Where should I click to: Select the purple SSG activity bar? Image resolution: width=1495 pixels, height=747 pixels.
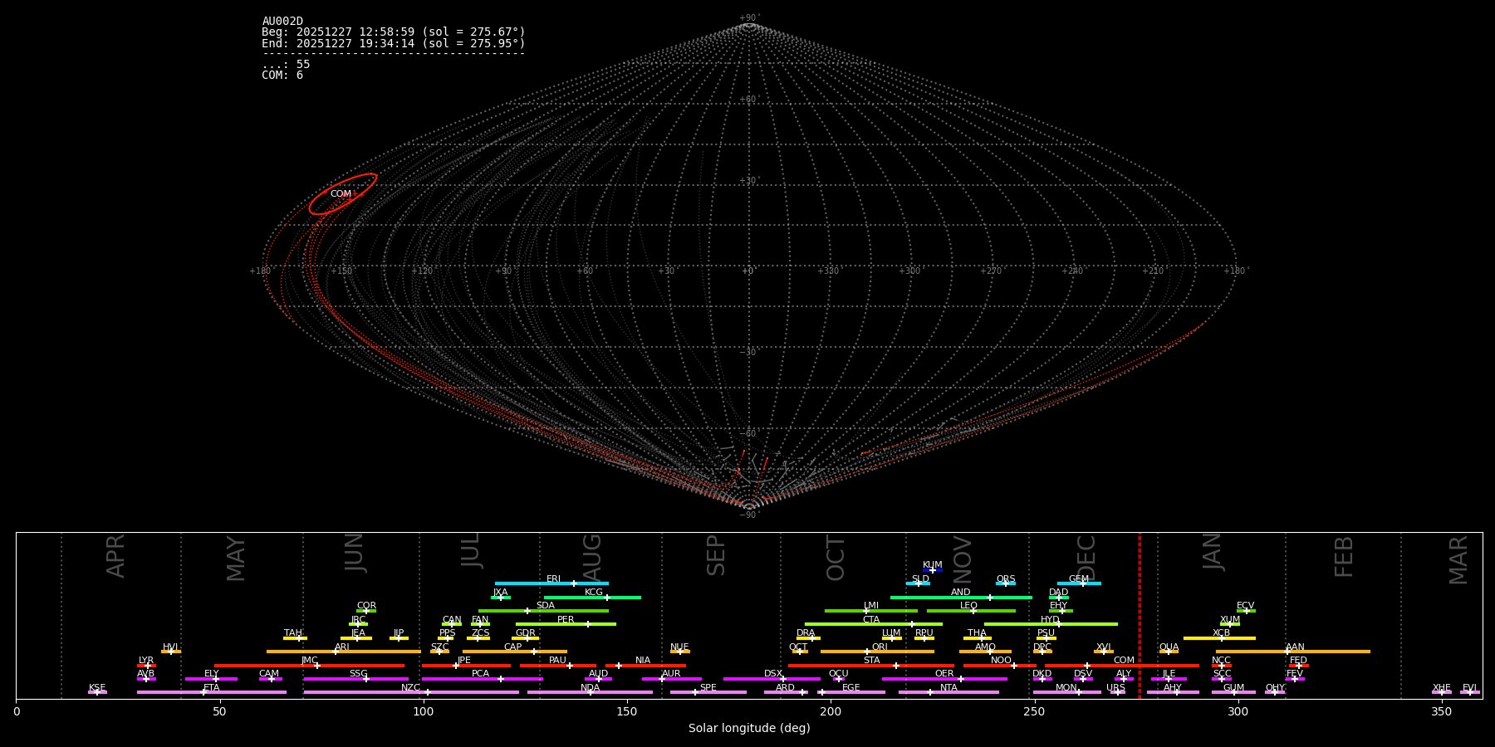pos(356,679)
